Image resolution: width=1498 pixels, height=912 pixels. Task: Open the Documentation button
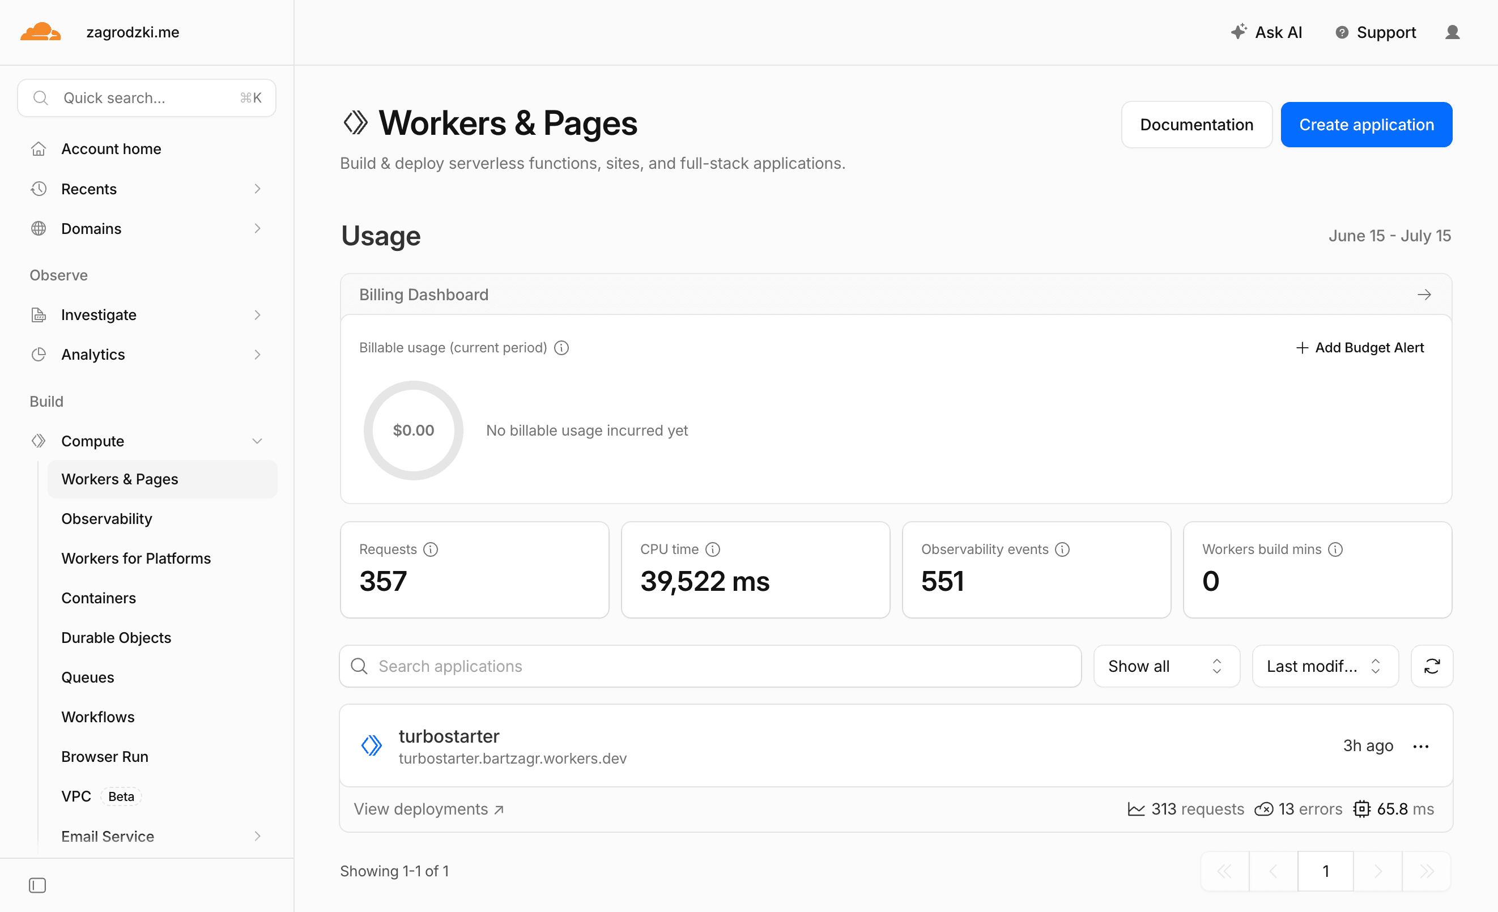point(1196,125)
